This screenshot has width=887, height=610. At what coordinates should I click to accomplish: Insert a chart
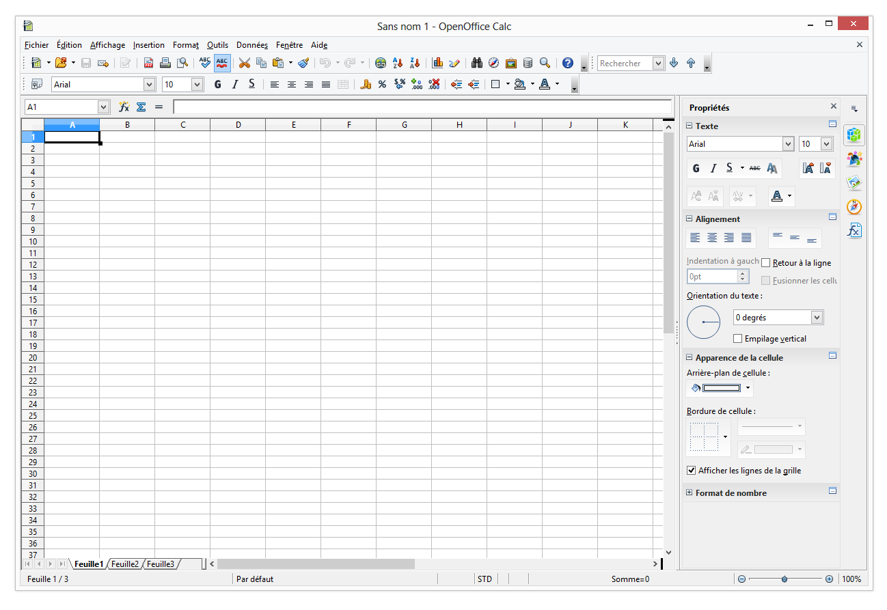click(x=437, y=62)
